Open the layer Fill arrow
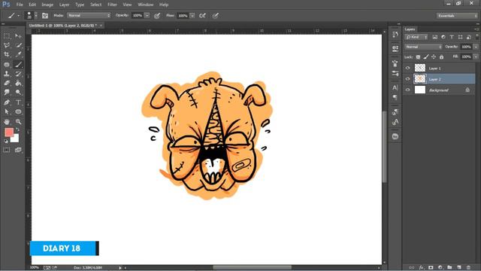481x271 pixels. [476, 57]
